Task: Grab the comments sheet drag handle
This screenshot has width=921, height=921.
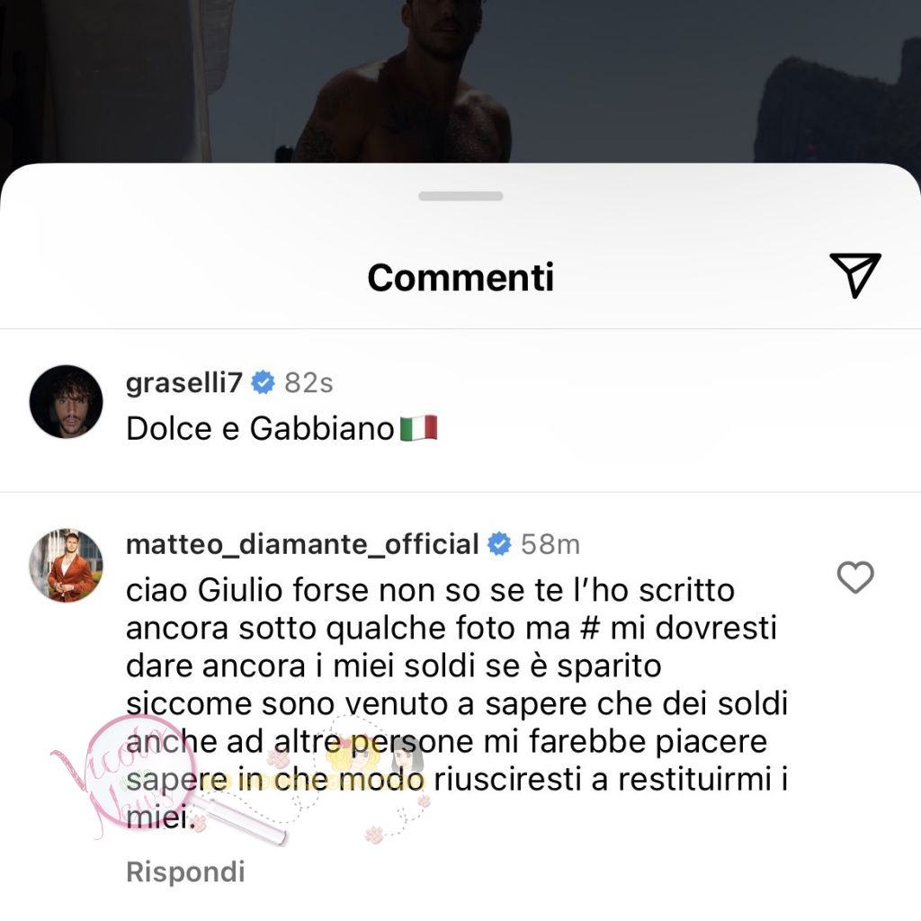Action: (x=460, y=196)
